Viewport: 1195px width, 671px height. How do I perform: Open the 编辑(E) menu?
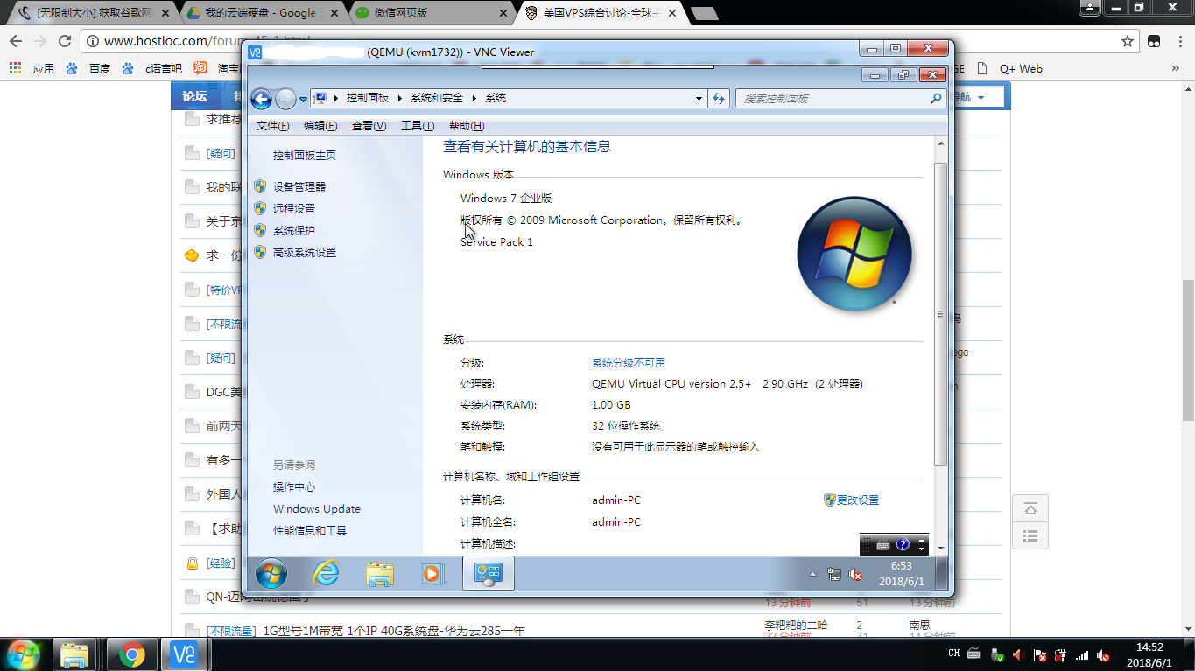click(320, 126)
